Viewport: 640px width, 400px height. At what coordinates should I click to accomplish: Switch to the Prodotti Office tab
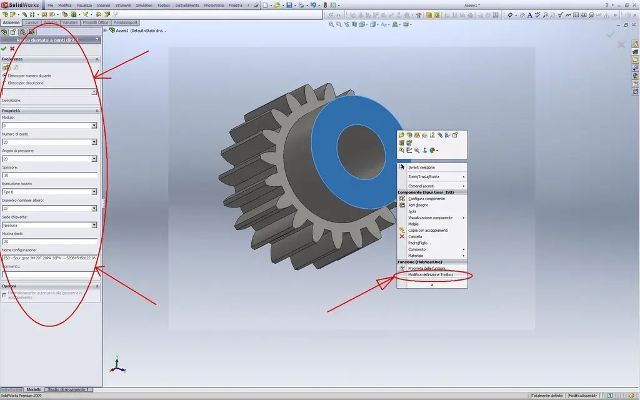click(96, 22)
